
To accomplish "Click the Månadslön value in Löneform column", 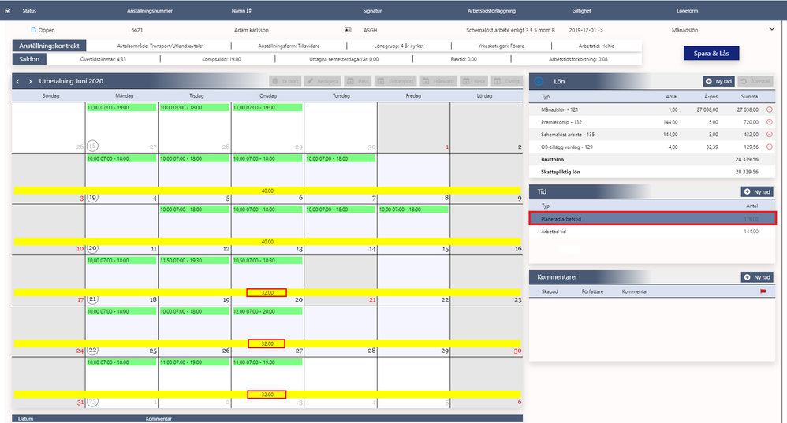I will pos(684,30).
